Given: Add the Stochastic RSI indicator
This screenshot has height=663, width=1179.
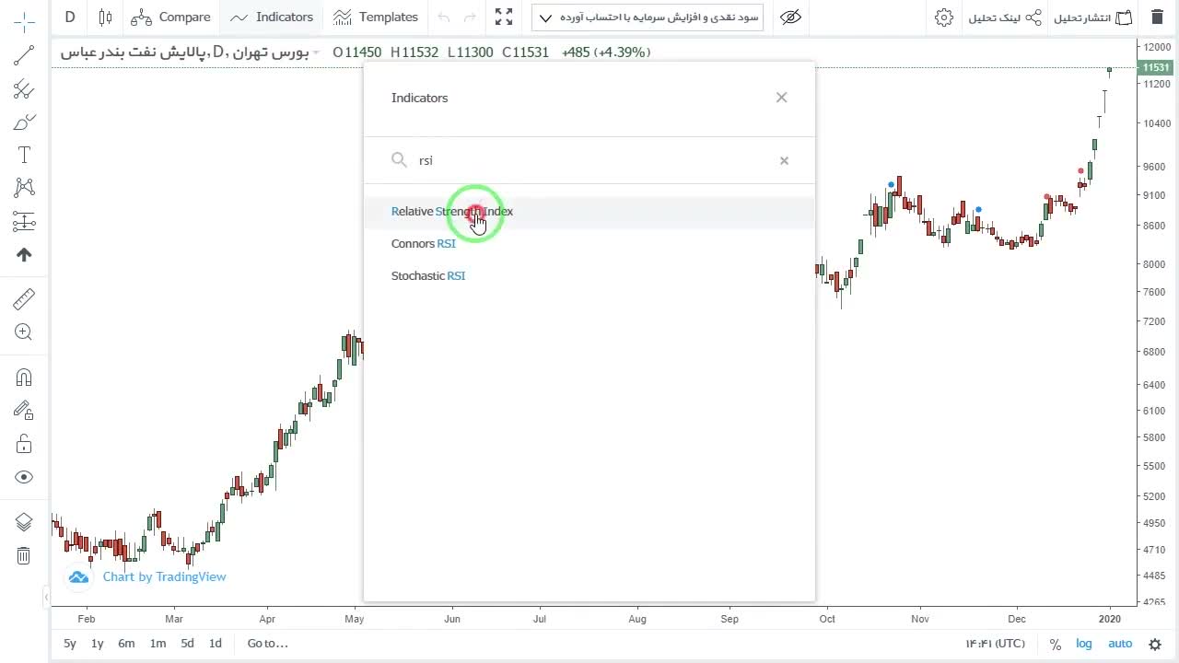Looking at the screenshot, I should (x=589, y=276).
